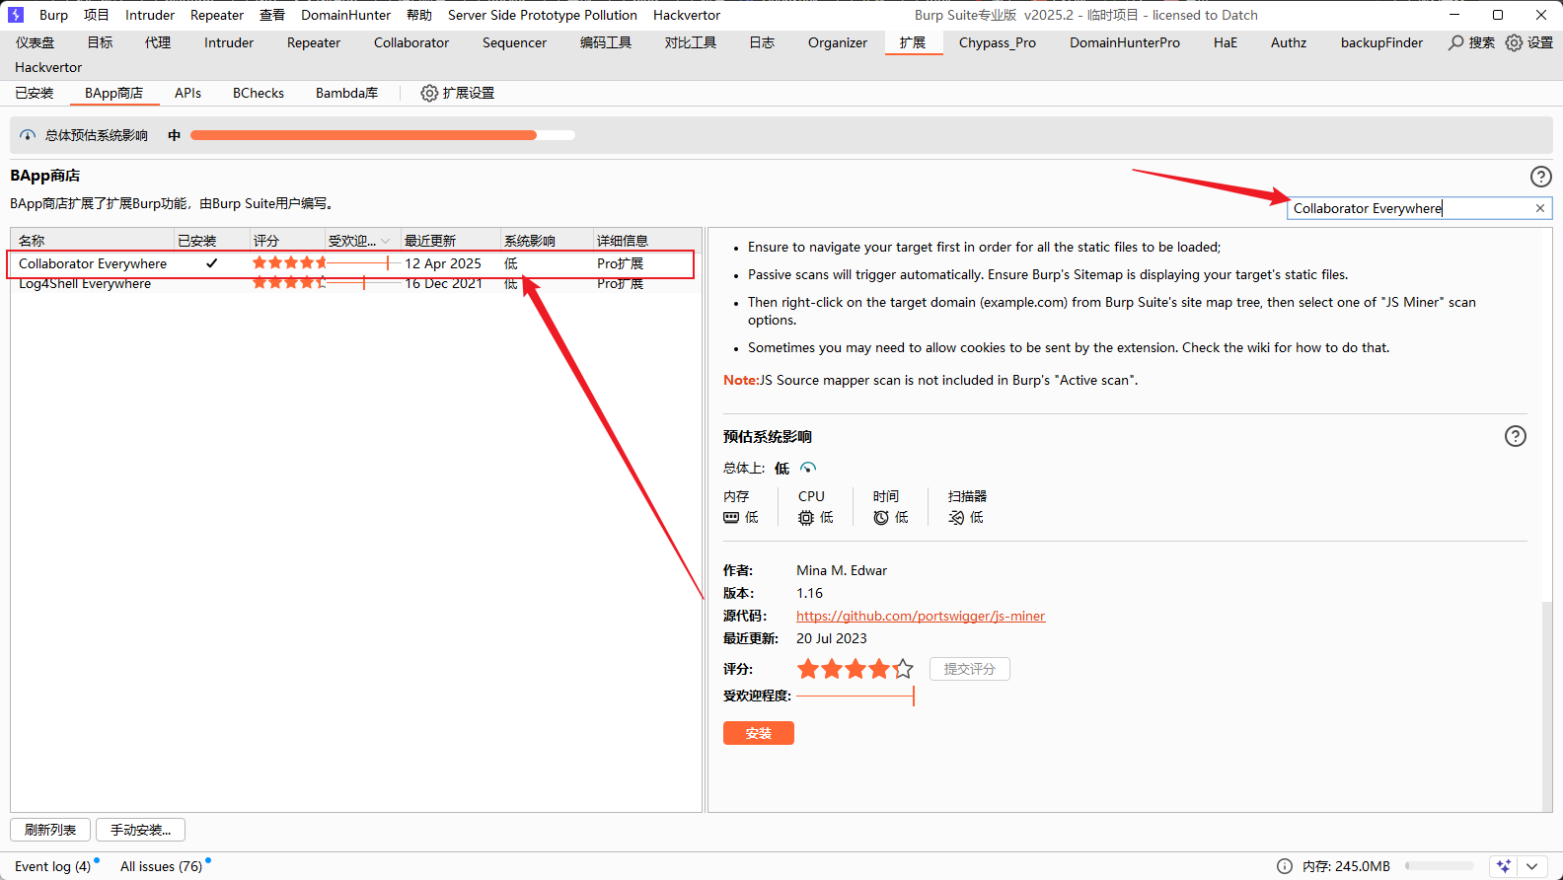Click the installed checkmark for Collaborator Everywhere
1563x880 pixels.
tap(211, 263)
